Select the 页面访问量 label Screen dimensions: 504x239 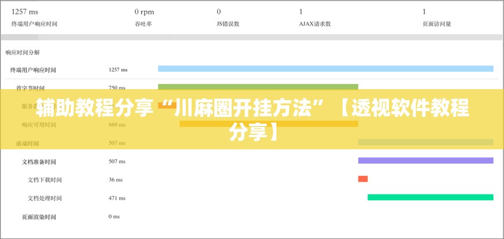437,24
